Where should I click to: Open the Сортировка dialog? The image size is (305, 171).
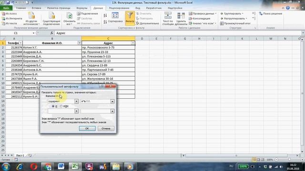pos(115,18)
